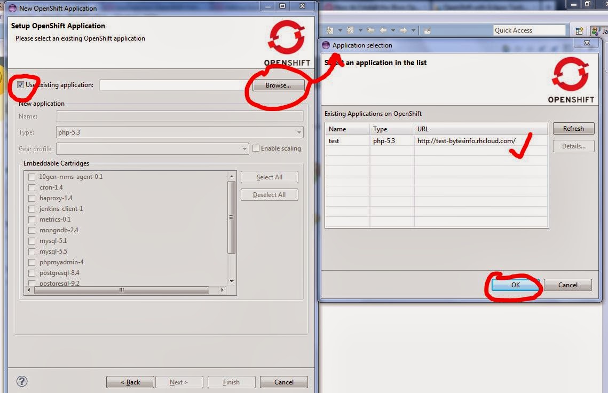
Task: Click the Next > button
Action: [179, 382]
